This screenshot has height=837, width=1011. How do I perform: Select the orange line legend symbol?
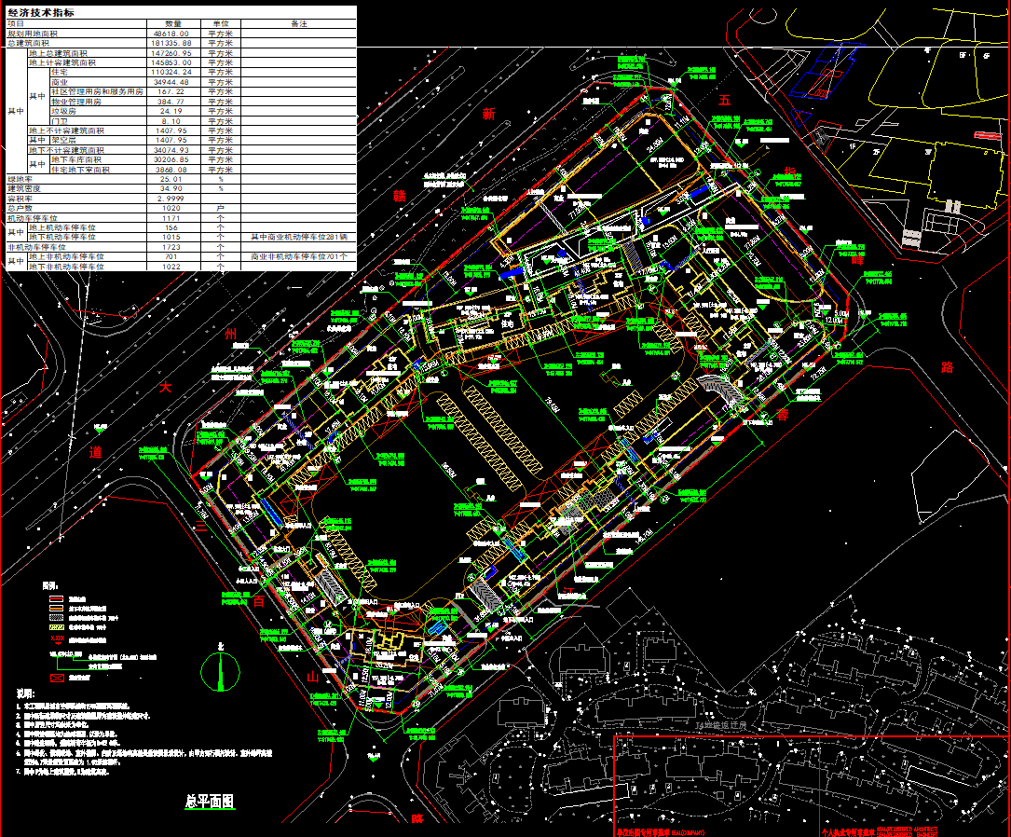pyautogui.click(x=57, y=608)
